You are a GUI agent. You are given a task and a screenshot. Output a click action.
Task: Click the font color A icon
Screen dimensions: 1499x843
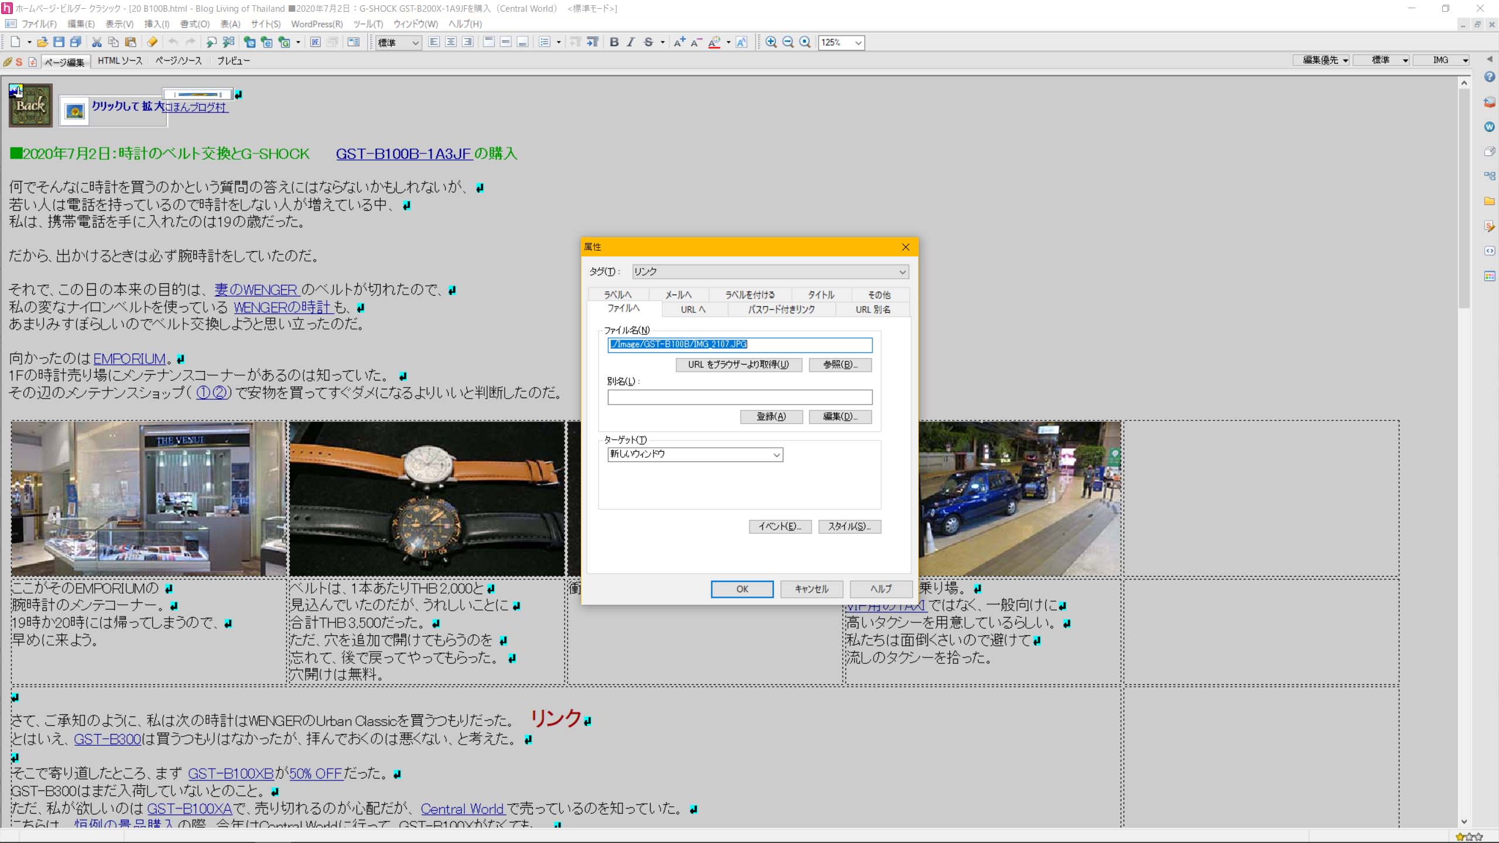(x=714, y=42)
